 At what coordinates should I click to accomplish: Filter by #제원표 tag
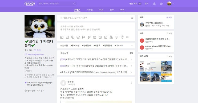(97, 46)
